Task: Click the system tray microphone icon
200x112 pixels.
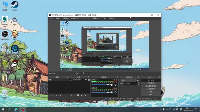Action: [x=164, y=109]
